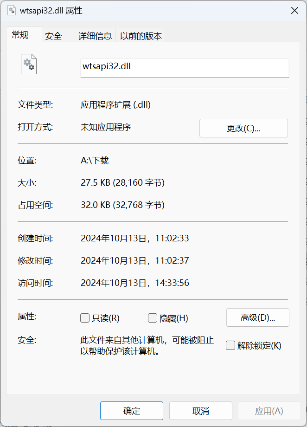
Task: Click the 取消 button
Action: coord(201,411)
